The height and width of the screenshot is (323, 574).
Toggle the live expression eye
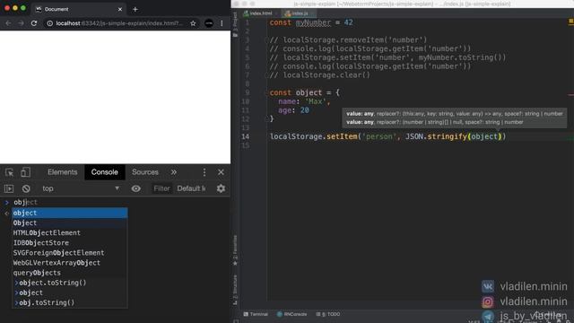click(135, 188)
